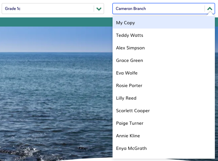Click the Grade 1c class selector field
This screenshot has width=218, height=161.
tap(48, 9)
